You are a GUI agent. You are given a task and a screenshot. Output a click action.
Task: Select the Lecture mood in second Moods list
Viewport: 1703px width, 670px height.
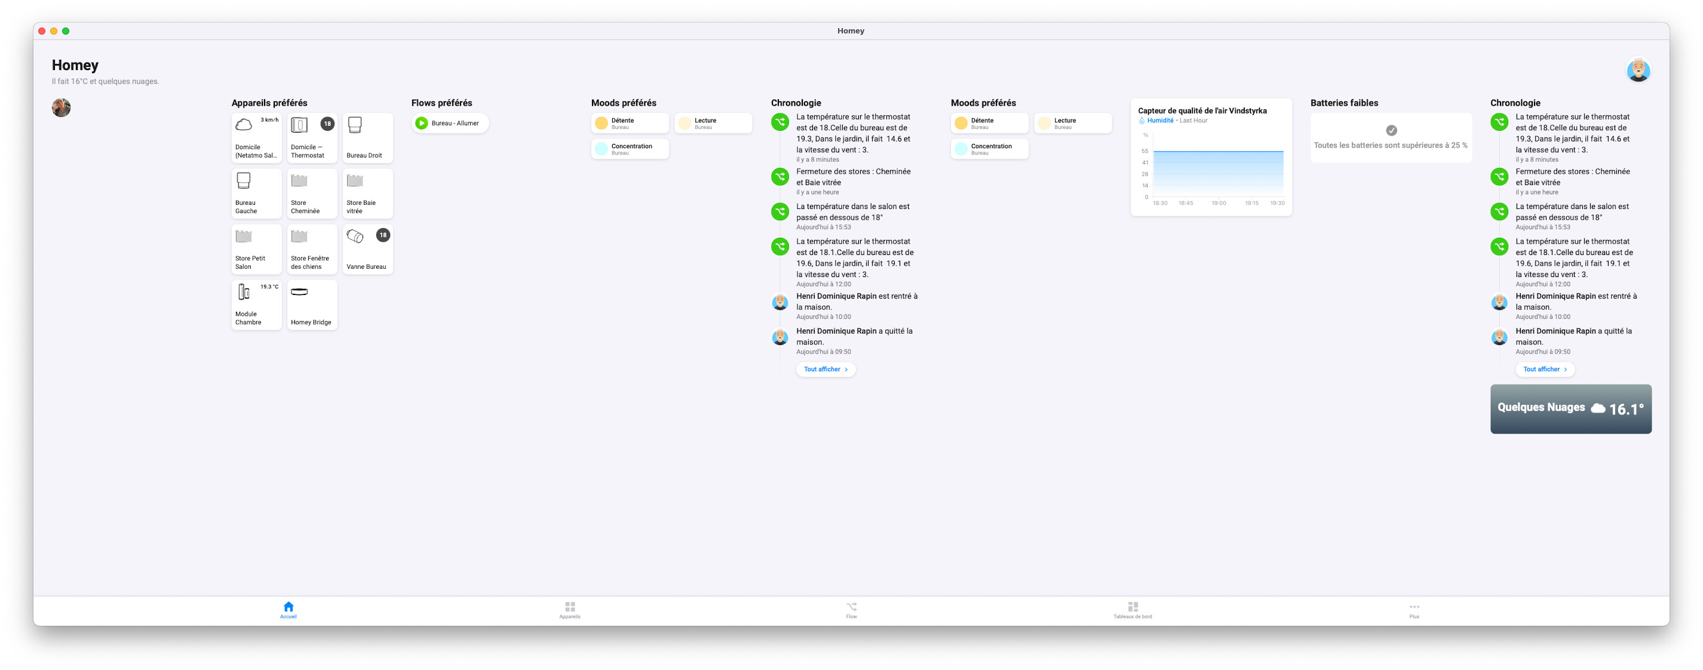point(1072,123)
